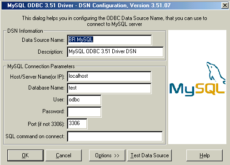The width and height of the screenshot is (230, 165).
Task: Click the introductory help text paragraph
Action: tap(115, 21)
